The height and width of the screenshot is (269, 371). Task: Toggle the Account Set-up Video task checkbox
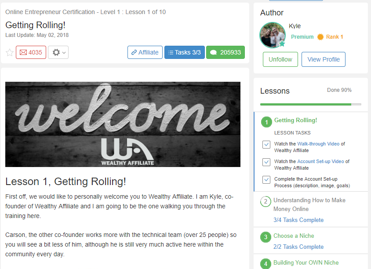pos(266,162)
